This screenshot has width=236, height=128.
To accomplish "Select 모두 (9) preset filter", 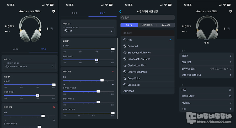I will pyautogui.click(x=129, y=25).
